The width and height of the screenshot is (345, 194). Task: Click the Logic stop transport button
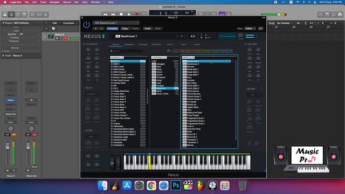121,15
